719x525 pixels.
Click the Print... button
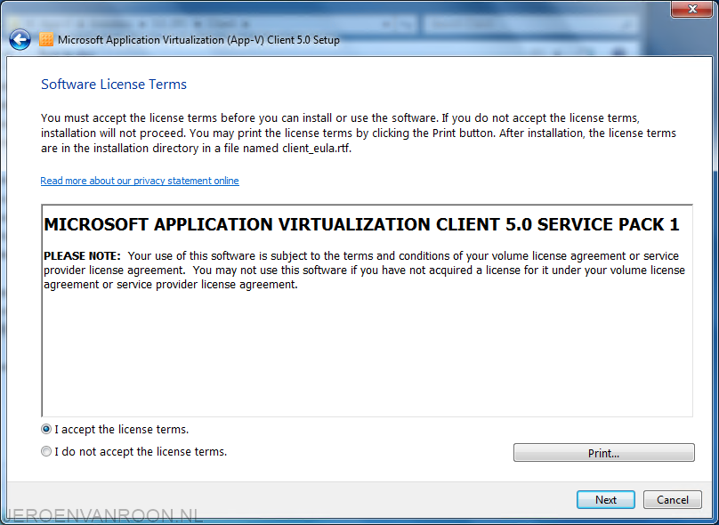pos(603,453)
